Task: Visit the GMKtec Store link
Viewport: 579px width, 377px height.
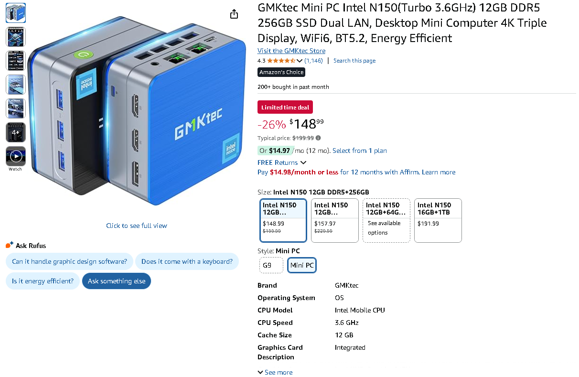Action: 291,51
